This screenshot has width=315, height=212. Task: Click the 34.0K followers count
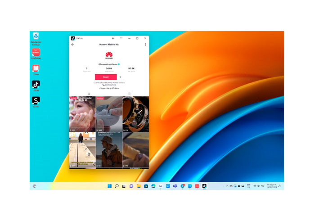pyautogui.click(x=109, y=68)
